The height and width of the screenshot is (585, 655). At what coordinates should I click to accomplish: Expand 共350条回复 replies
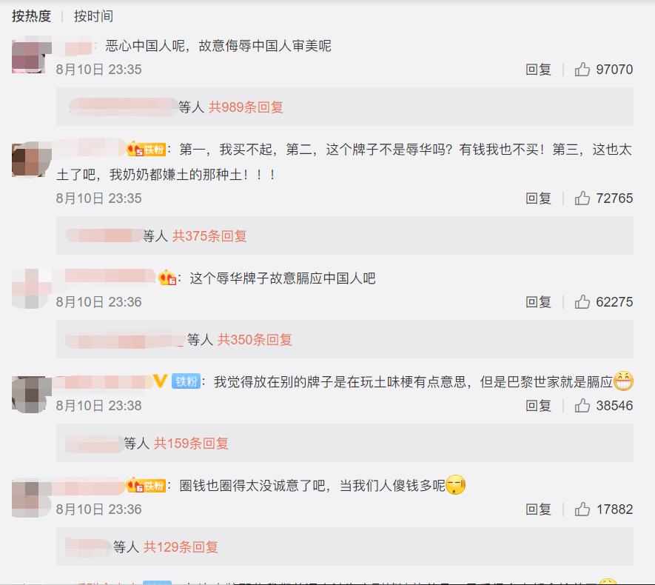click(x=255, y=339)
